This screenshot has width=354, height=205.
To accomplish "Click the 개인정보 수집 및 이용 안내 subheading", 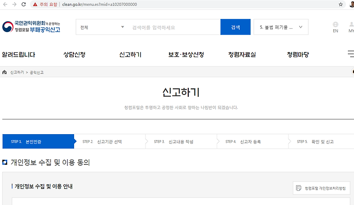I will point(44,186).
